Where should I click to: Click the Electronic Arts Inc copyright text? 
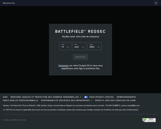click(14, 120)
